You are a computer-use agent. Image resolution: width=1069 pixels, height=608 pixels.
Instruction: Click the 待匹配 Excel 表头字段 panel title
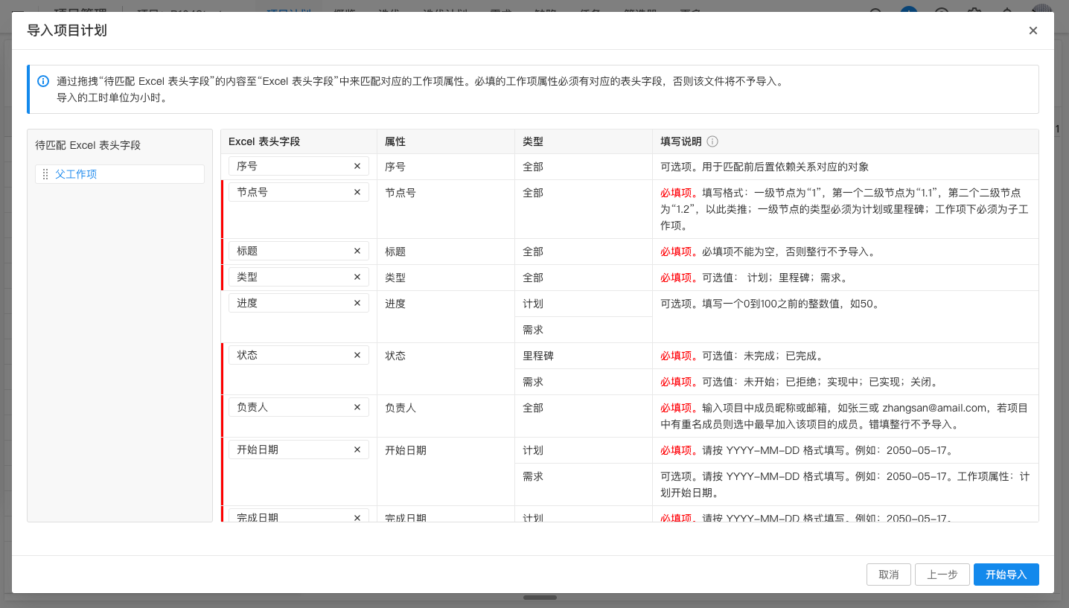click(x=88, y=145)
